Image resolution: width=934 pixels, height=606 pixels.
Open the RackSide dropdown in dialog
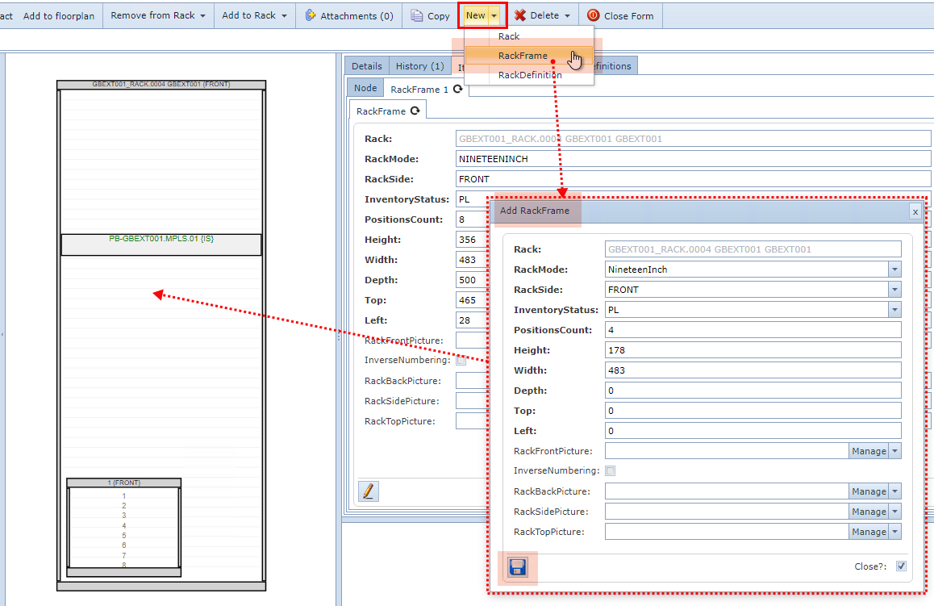click(894, 290)
